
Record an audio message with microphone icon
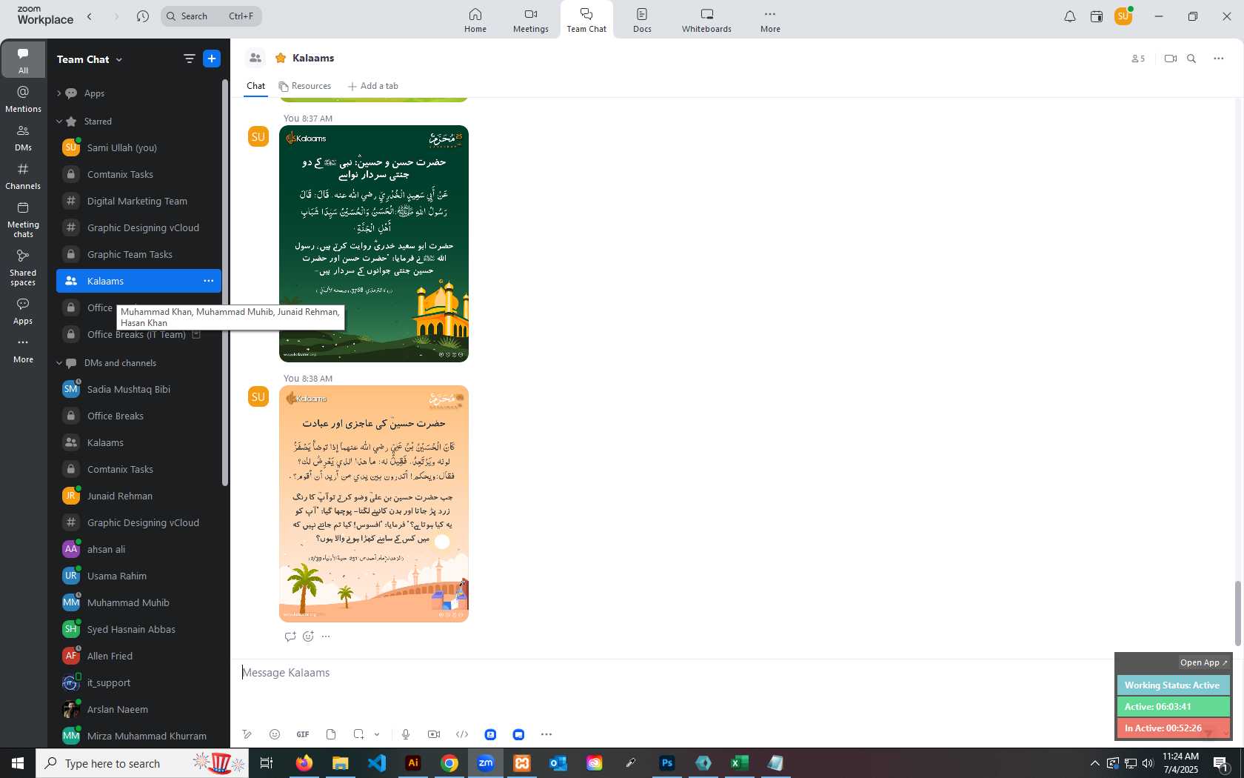coord(406,734)
